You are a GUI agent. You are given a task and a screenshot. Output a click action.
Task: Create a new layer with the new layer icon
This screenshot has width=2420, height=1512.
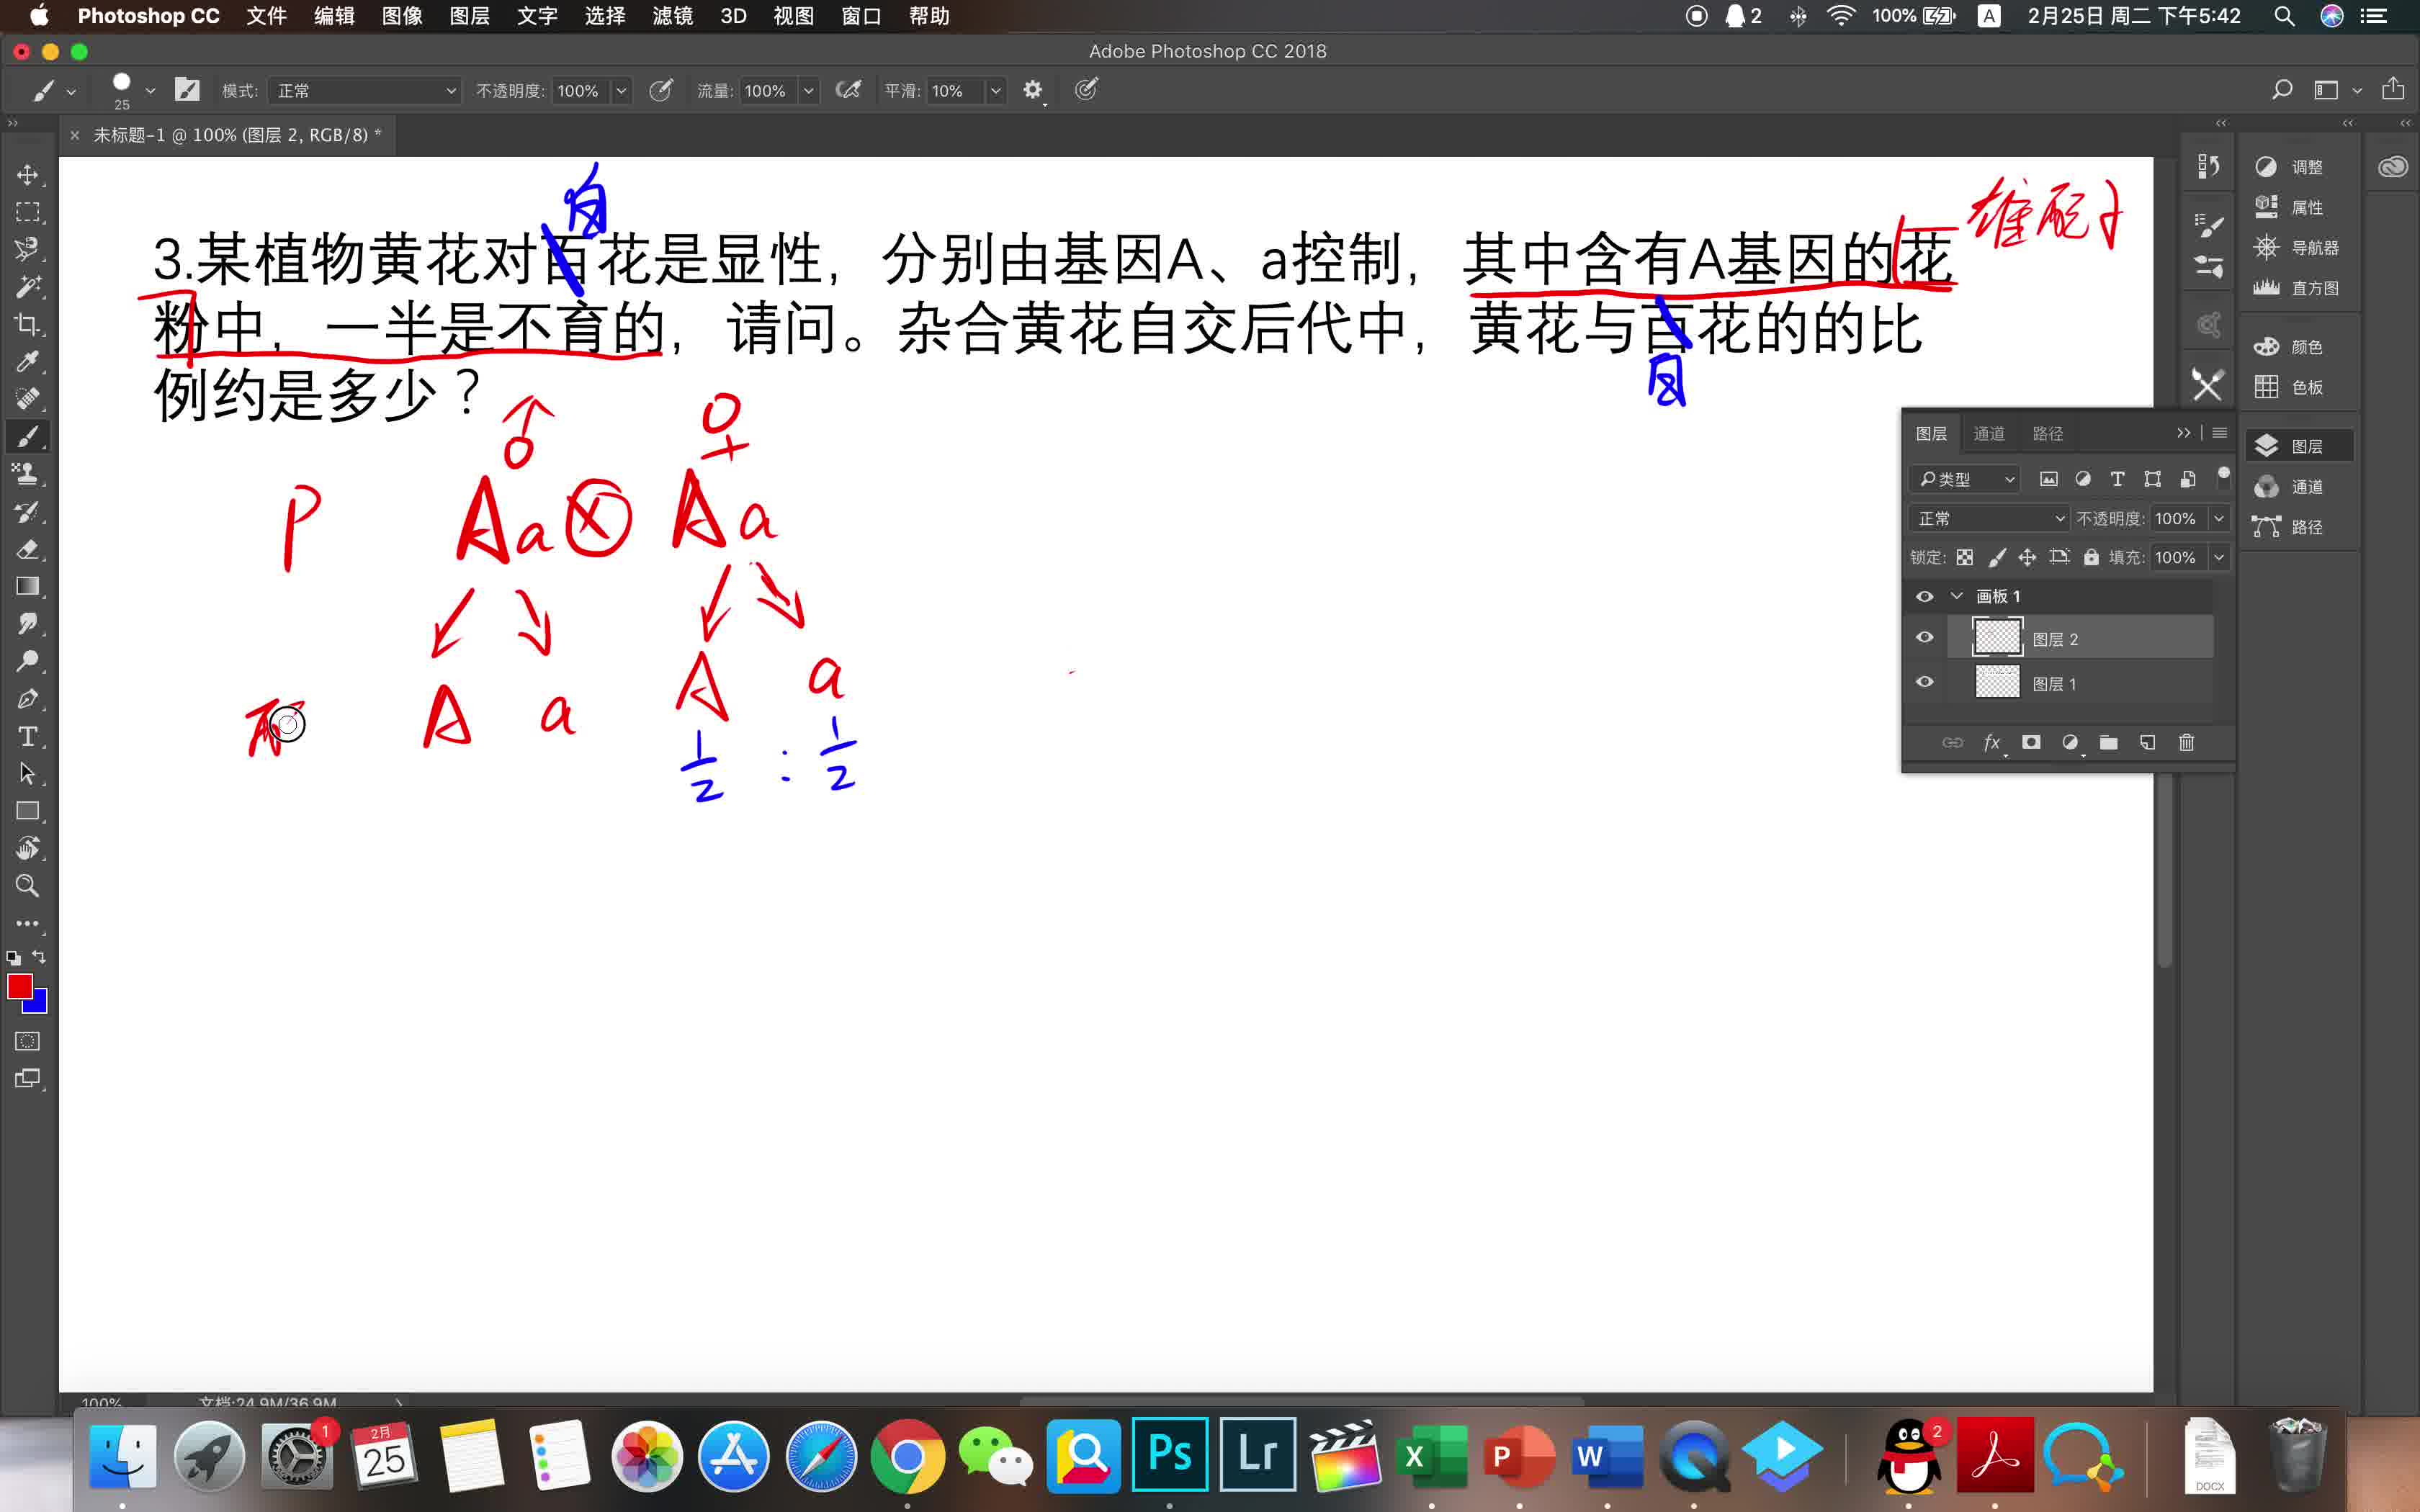pyautogui.click(x=2147, y=742)
